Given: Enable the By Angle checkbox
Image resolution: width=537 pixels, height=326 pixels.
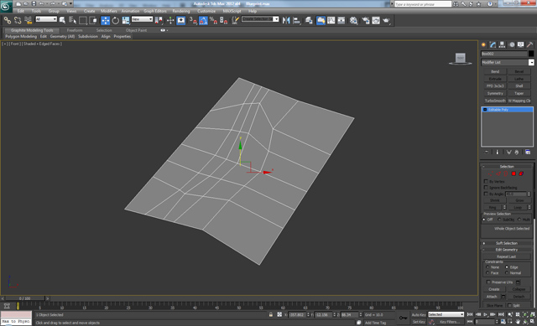Looking at the screenshot, I should coord(486,194).
